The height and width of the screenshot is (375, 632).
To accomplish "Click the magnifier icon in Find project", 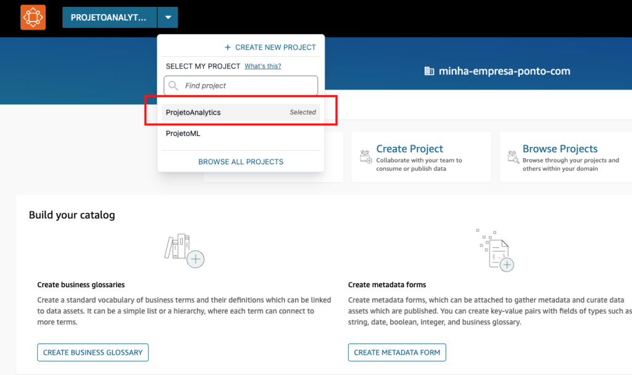I will pos(173,86).
